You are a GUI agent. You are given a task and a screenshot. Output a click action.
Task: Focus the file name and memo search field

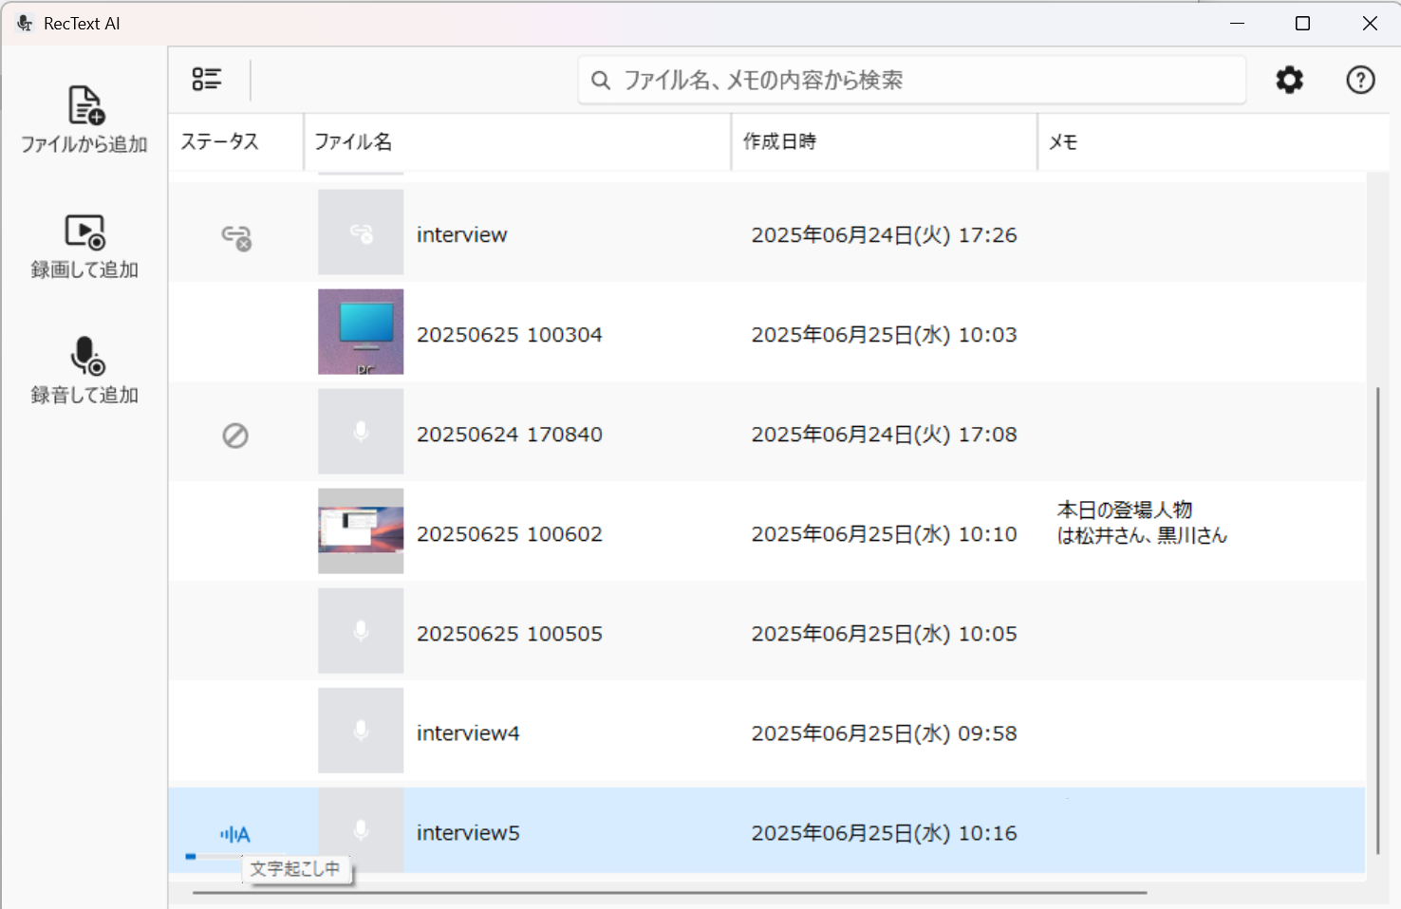[911, 80]
